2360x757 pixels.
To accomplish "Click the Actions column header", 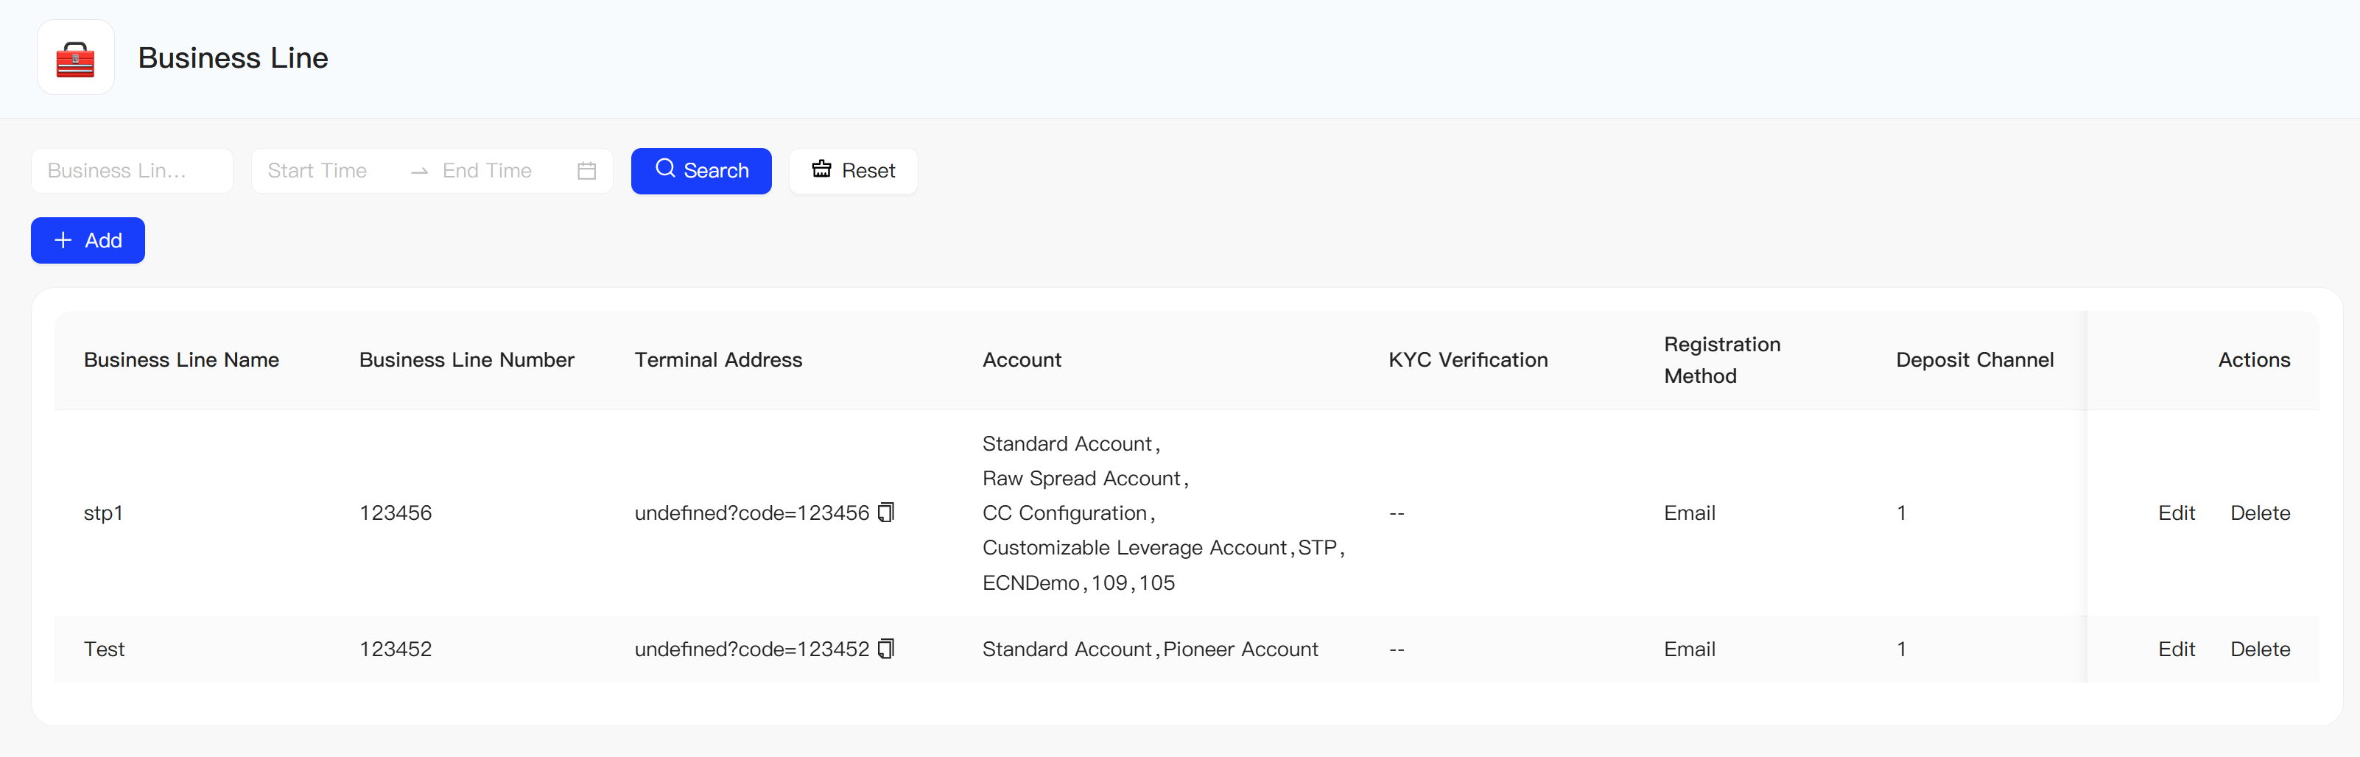I will coord(2254,361).
